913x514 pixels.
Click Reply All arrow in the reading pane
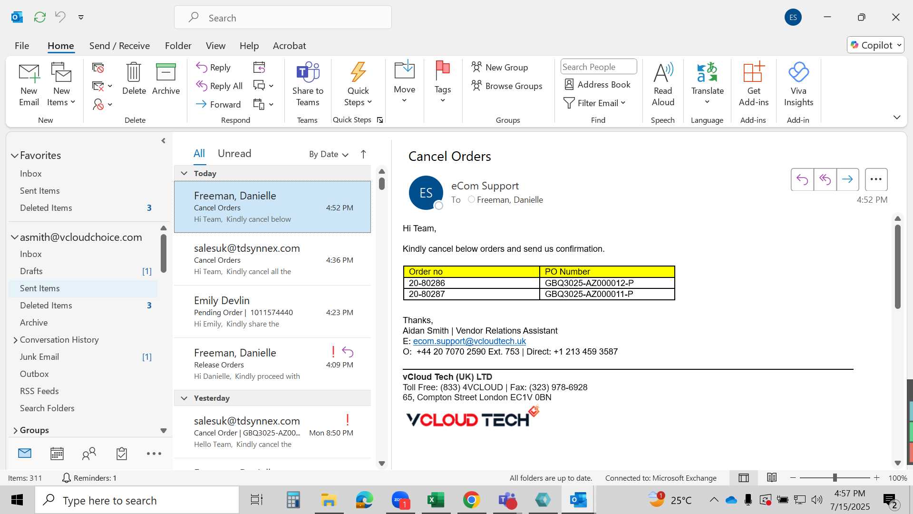pyautogui.click(x=825, y=179)
